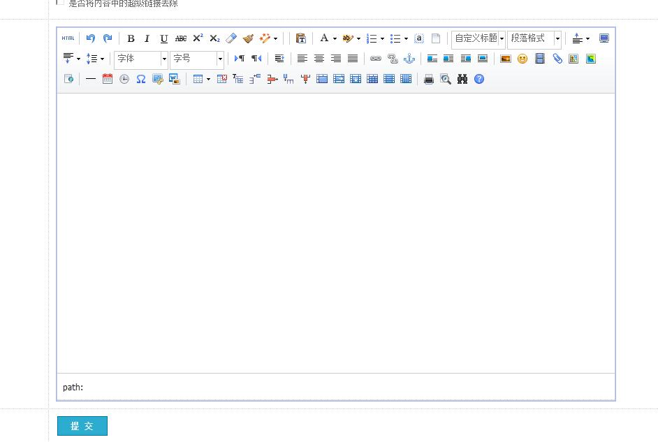
Task: Insert an anchor
Action: point(409,59)
